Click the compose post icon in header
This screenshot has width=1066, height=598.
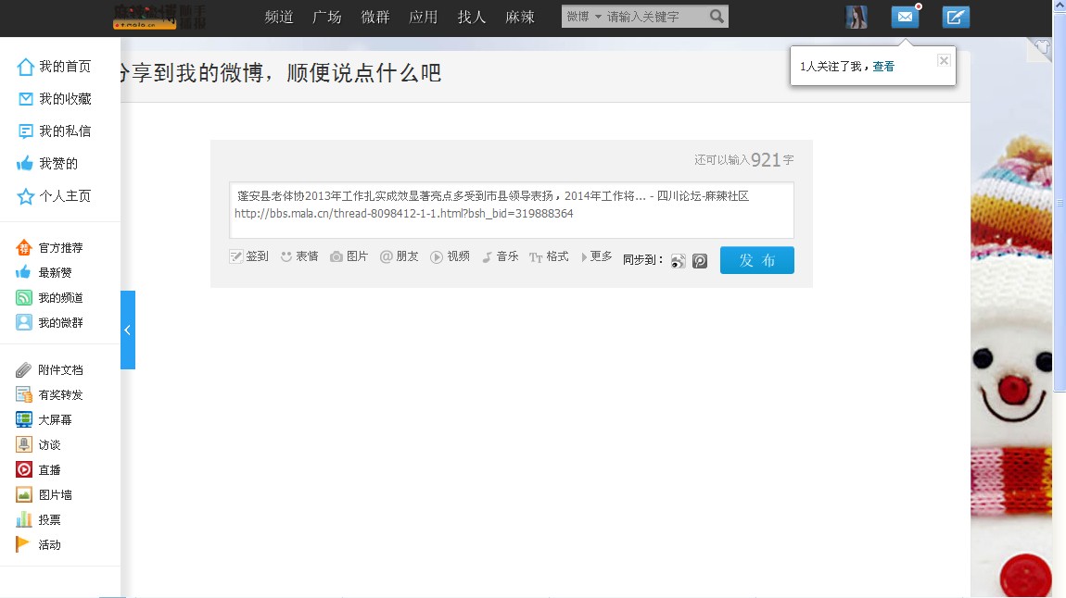click(x=956, y=17)
